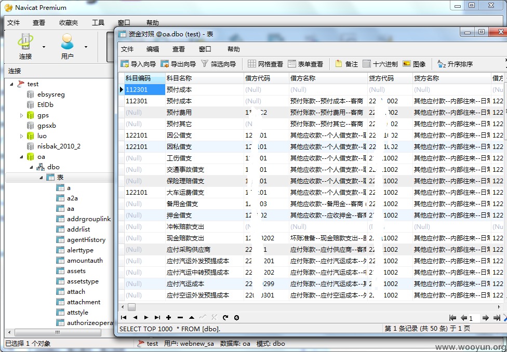Select gpsxb database in tree
Viewport: 507px width, 352px height.
click(47, 126)
